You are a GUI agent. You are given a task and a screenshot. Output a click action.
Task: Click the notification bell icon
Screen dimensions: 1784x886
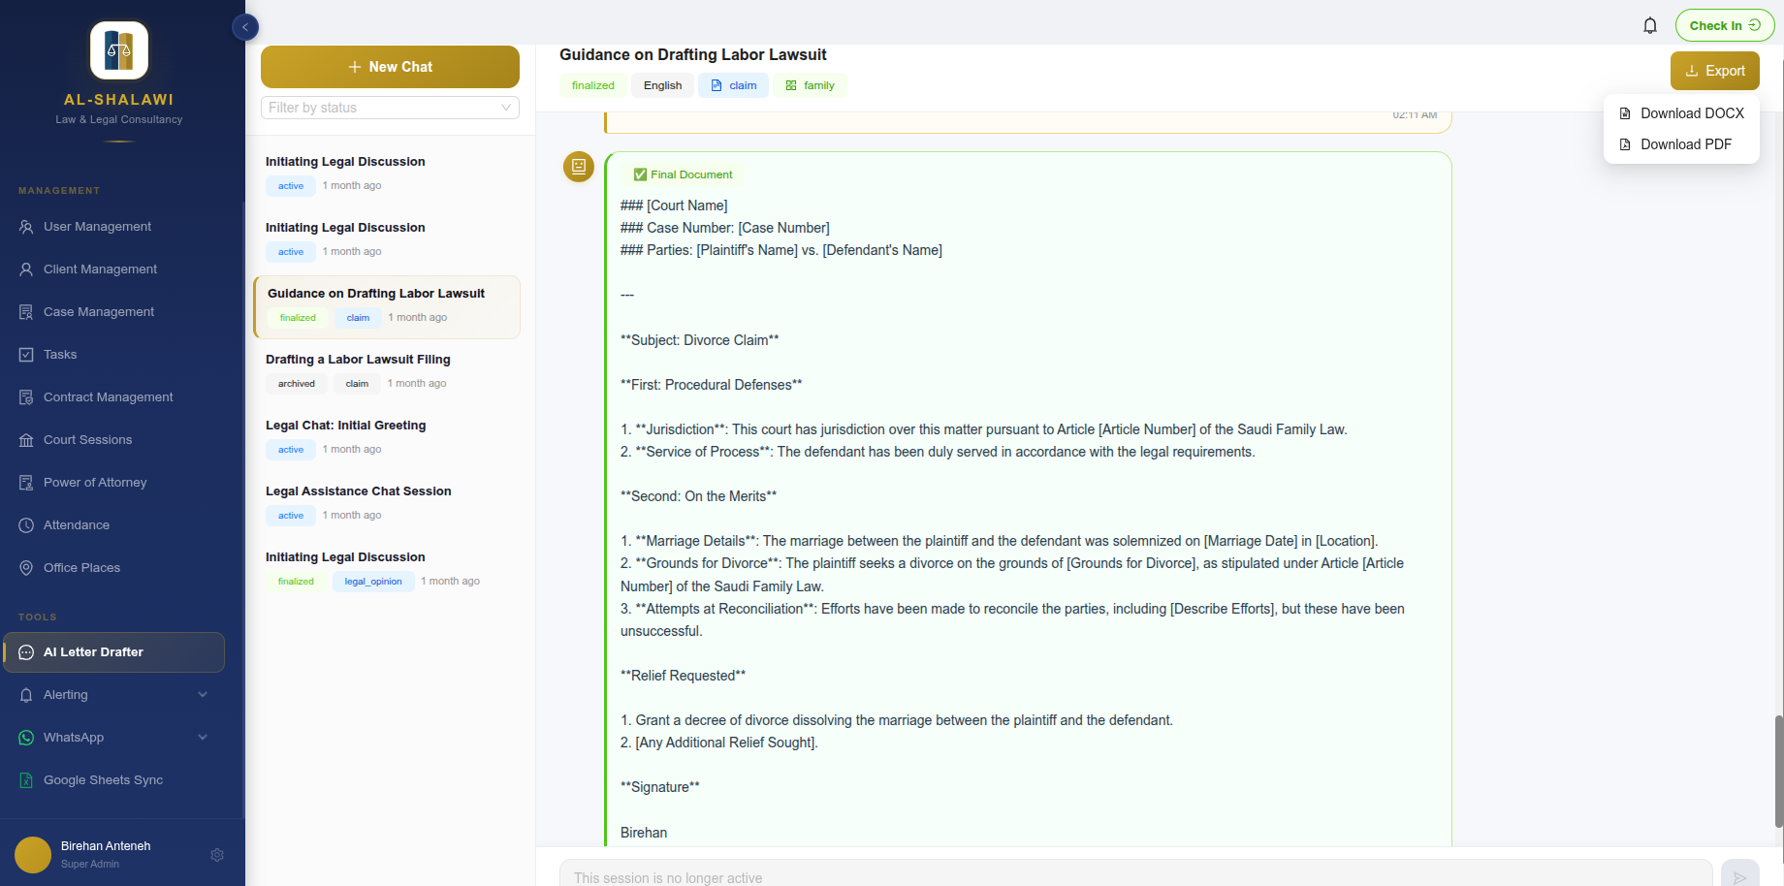[x=1650, y=25]
